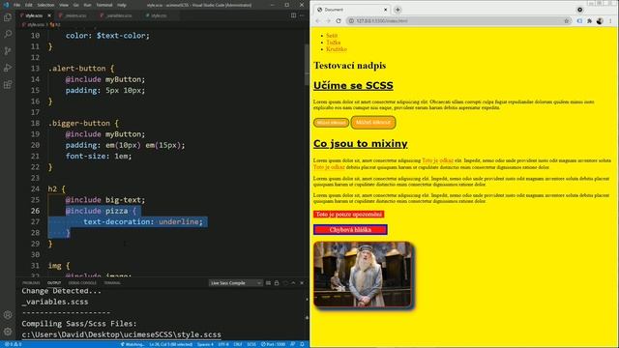Switch to the Problems panel tab
This screenshot has width=619, height=348.
click(31, 283)
